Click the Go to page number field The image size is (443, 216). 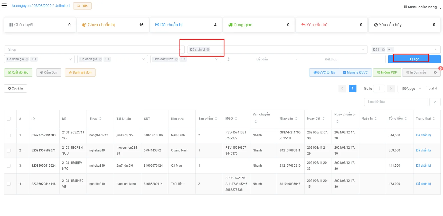379,88
